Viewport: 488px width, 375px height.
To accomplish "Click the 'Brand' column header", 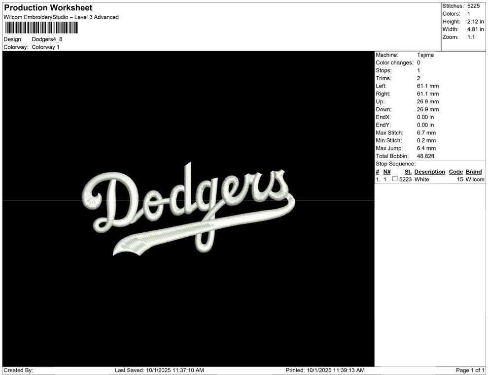I will (473, 172).
